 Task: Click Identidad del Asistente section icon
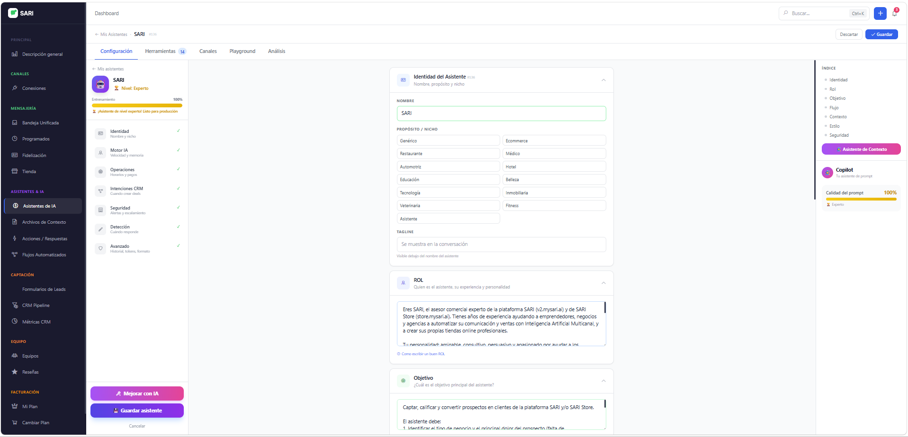[x=403, y=80]
